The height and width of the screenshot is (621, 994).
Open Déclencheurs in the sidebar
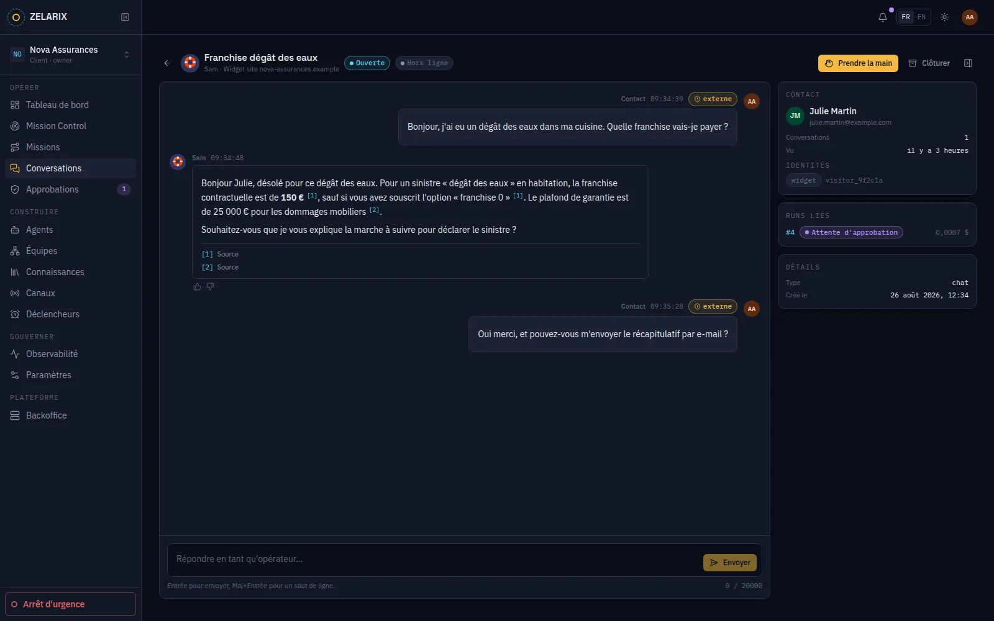71,314
